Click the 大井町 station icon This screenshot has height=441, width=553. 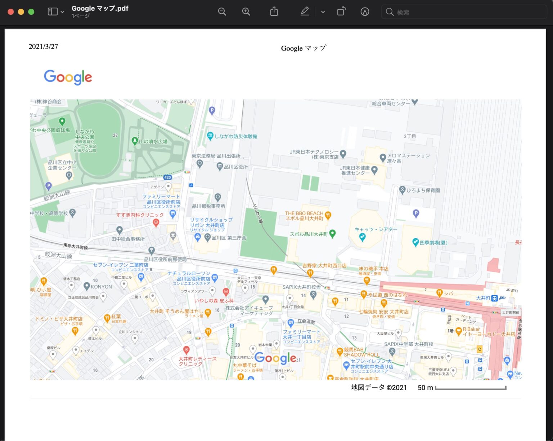coord(495,298)
